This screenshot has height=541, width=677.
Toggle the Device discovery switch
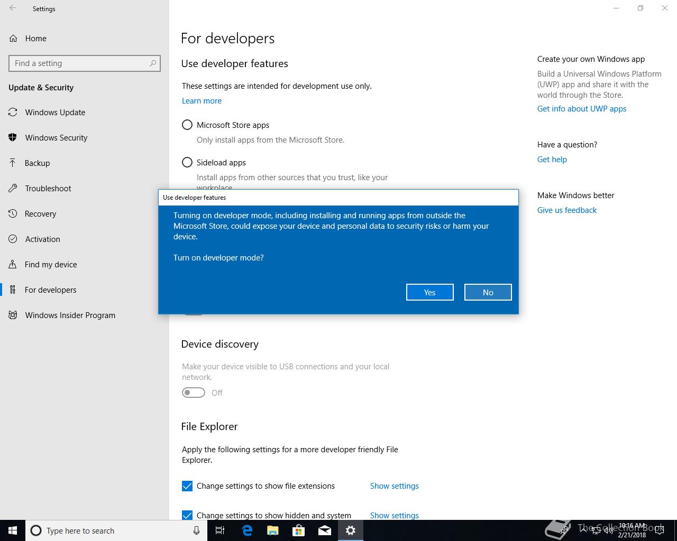(x=194, y=393)
